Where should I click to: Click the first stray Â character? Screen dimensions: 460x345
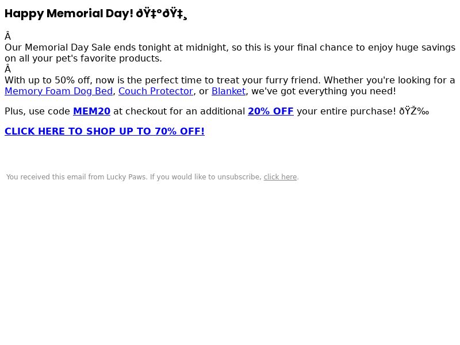pyautogui.click(x=7, y=36)
